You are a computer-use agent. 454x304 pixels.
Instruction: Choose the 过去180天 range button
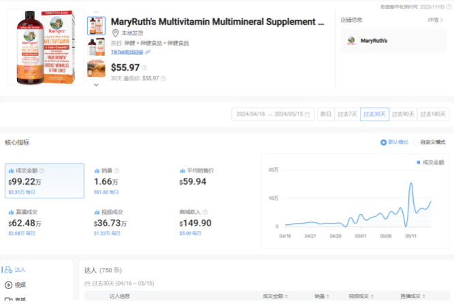[434, 115]
